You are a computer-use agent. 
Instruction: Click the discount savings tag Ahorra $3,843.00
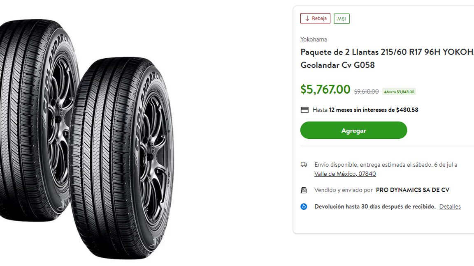pos(399,92)
